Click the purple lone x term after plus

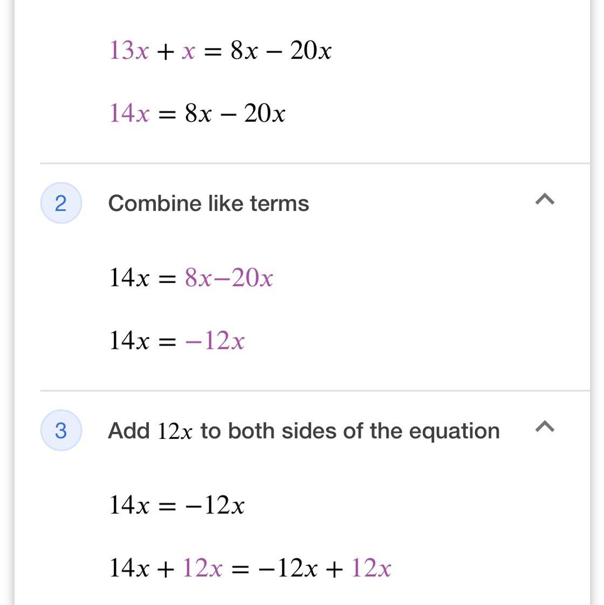pos(188,52)
